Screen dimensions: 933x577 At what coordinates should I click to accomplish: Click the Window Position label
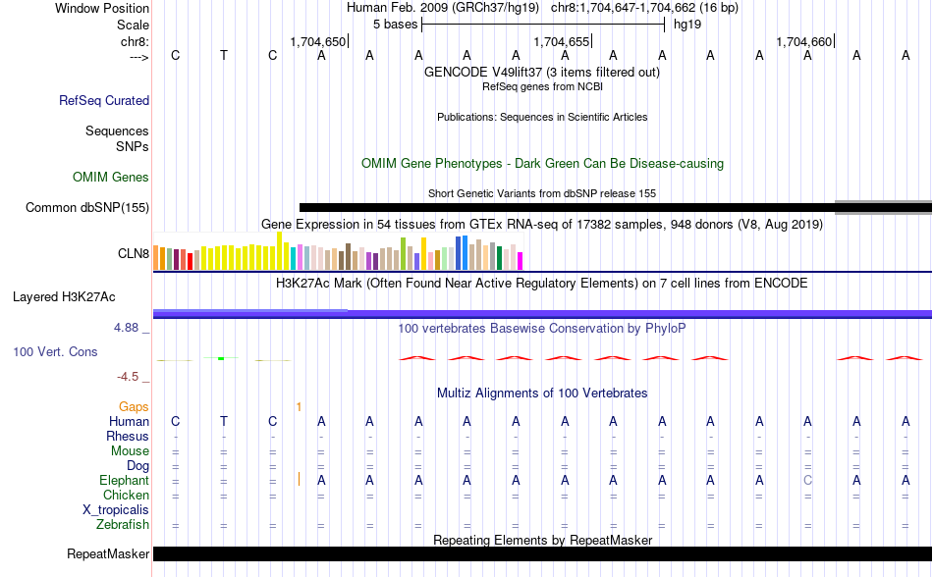[102, 8]
